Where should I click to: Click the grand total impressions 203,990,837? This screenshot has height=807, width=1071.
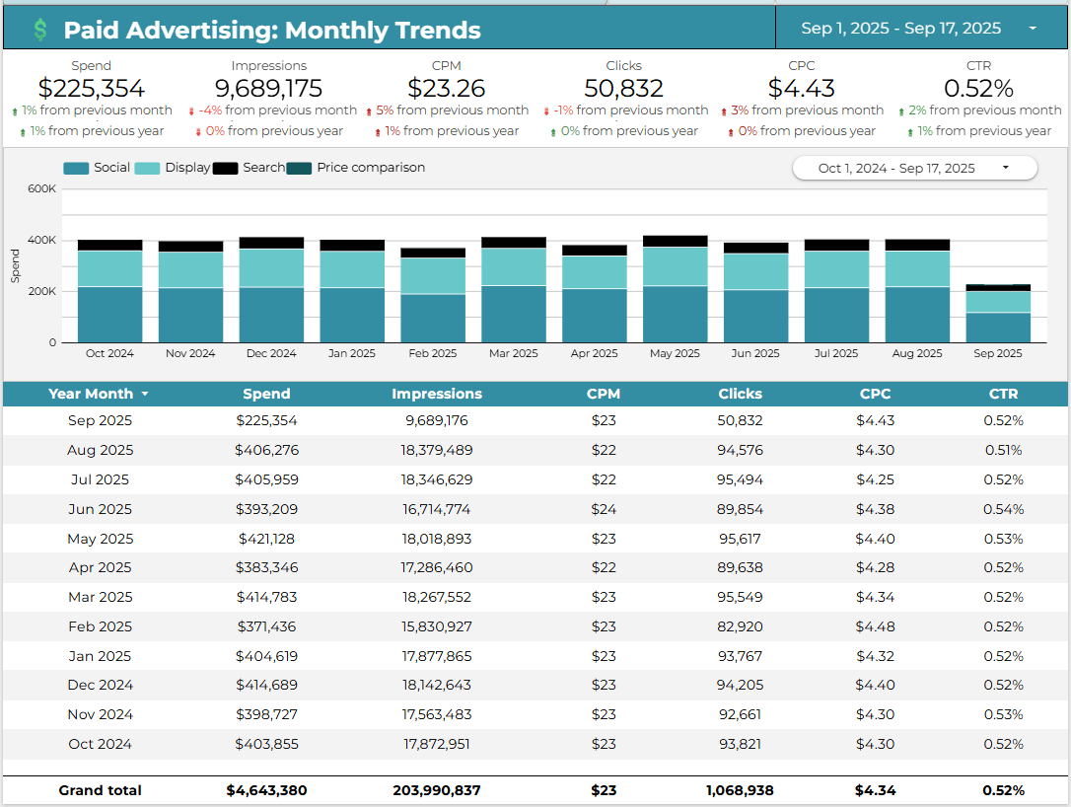(437, 790)
